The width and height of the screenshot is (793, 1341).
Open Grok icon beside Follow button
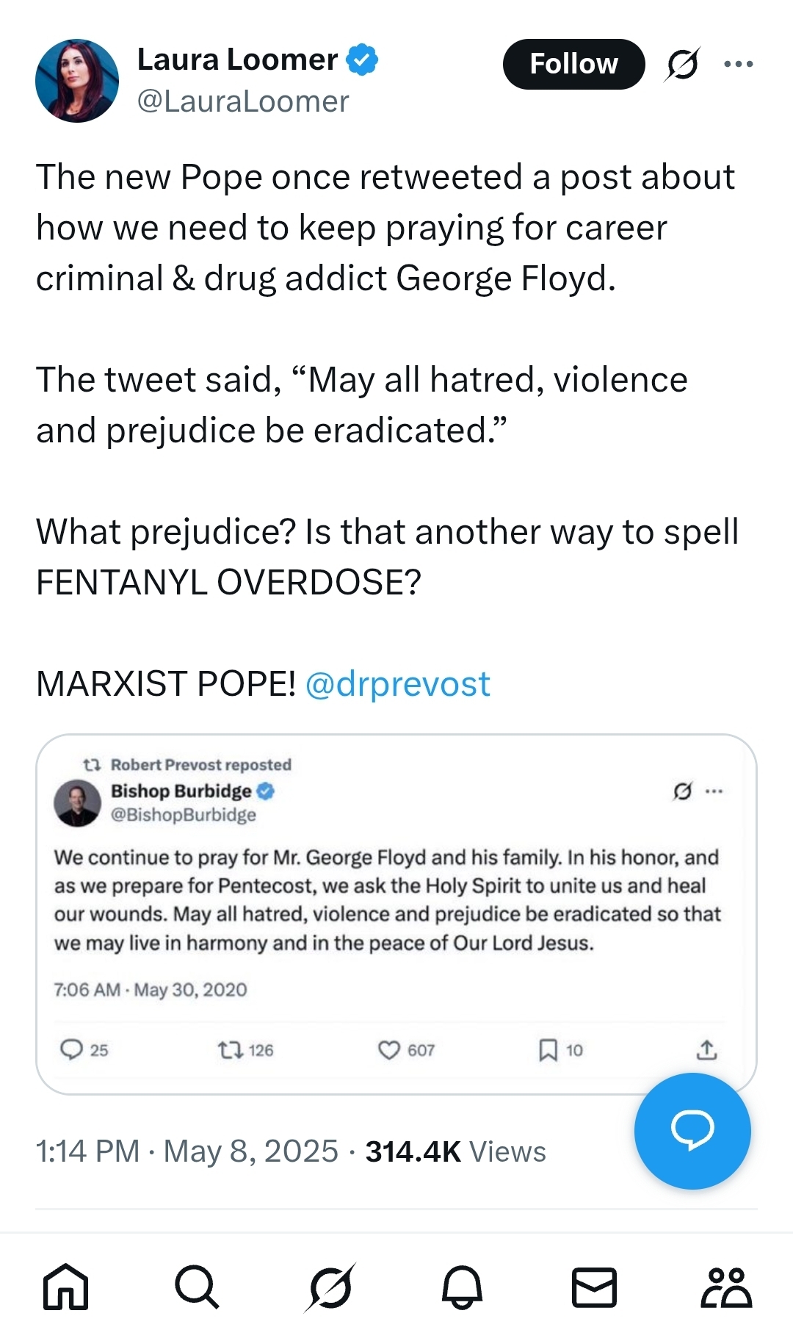pyautogui.click(x=682, y=65)
